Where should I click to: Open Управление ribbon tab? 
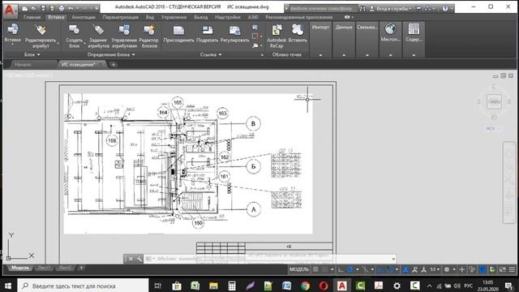pyautogui.click(x=174, y=17)
